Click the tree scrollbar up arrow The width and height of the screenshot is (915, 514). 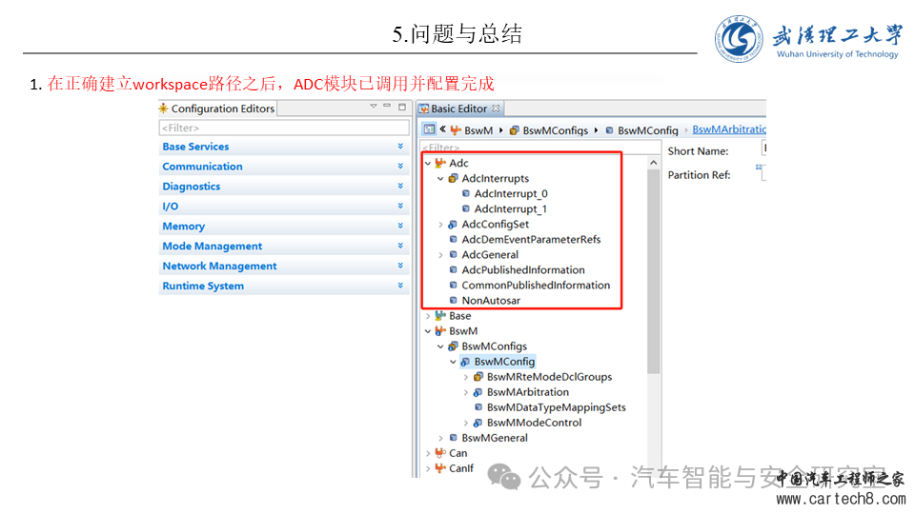point(654,163)
